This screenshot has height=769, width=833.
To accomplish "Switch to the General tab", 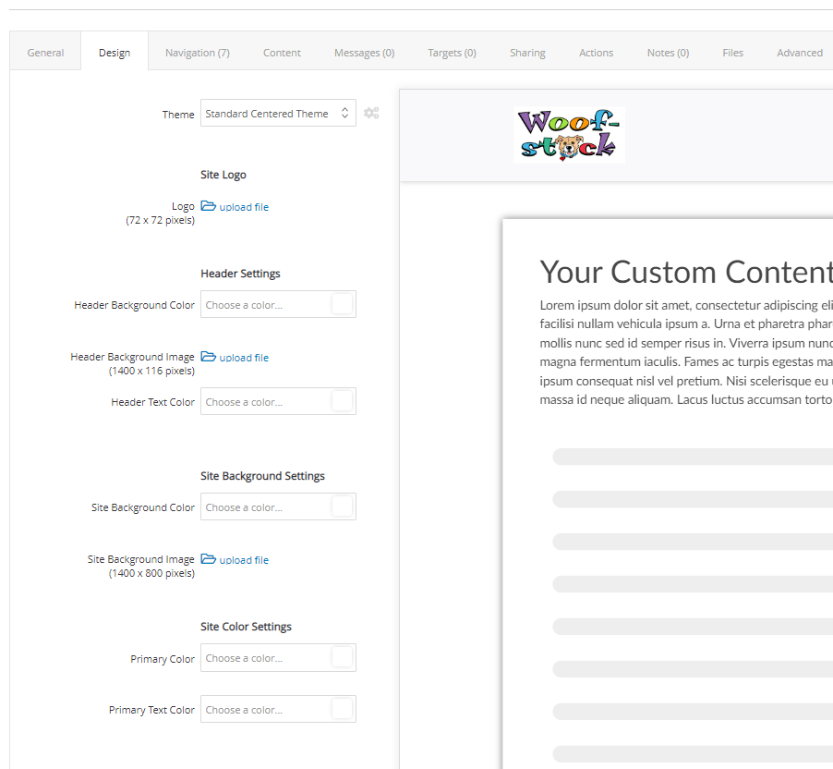I will click(45, 53).
